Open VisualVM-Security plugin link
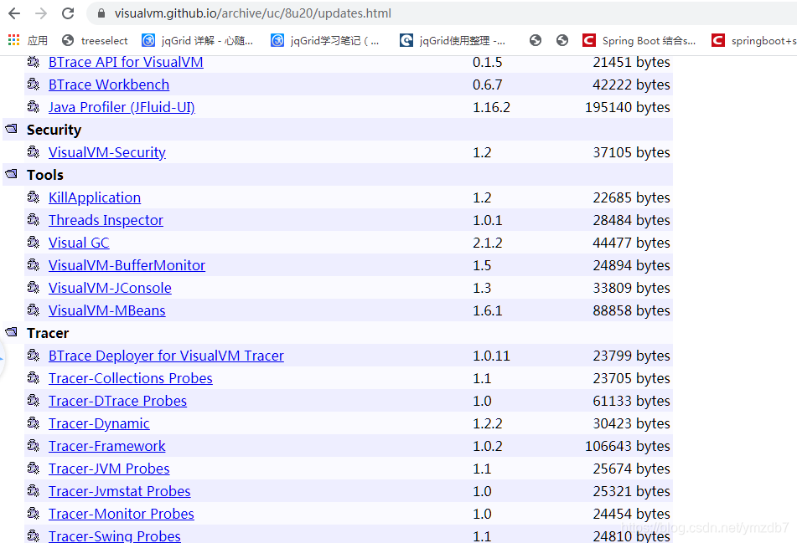This screenshot has width=797, height=543. pos(106,152)
